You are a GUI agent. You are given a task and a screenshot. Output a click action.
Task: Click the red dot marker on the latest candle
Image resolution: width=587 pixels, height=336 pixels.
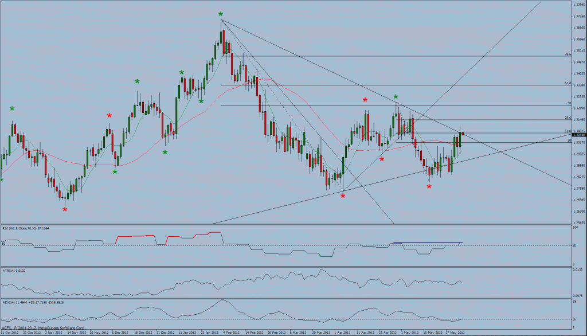click(x=463, y=134)
